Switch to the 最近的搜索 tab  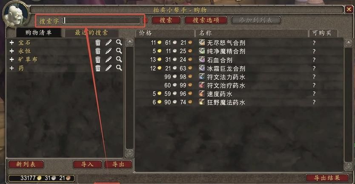point(92,33)
